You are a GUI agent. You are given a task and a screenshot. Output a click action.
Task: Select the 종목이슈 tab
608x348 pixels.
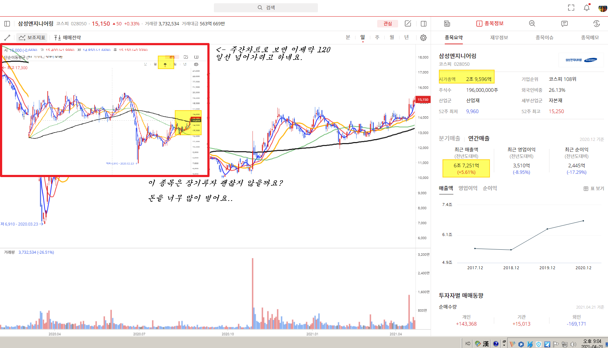(544, 38)
